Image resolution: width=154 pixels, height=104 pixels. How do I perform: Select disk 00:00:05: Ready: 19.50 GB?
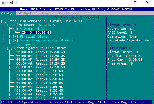tap(40, 60)
